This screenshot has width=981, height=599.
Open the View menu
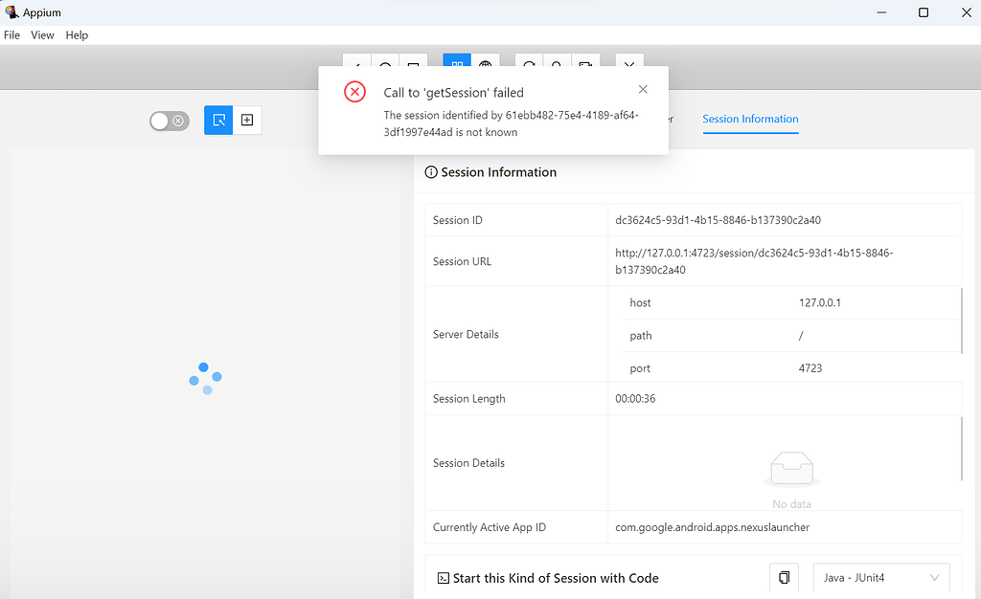(42, 35)
